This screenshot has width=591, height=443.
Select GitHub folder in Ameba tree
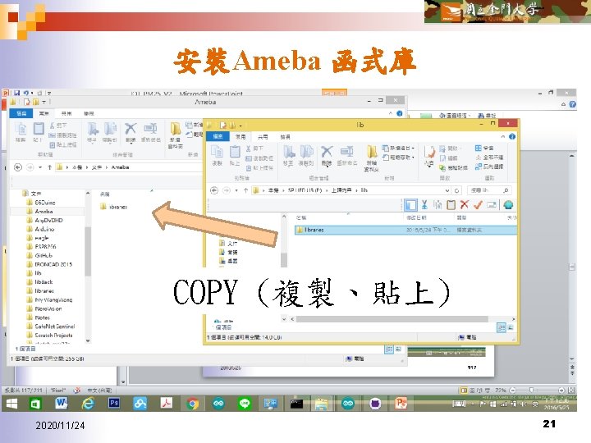[39, 255]
